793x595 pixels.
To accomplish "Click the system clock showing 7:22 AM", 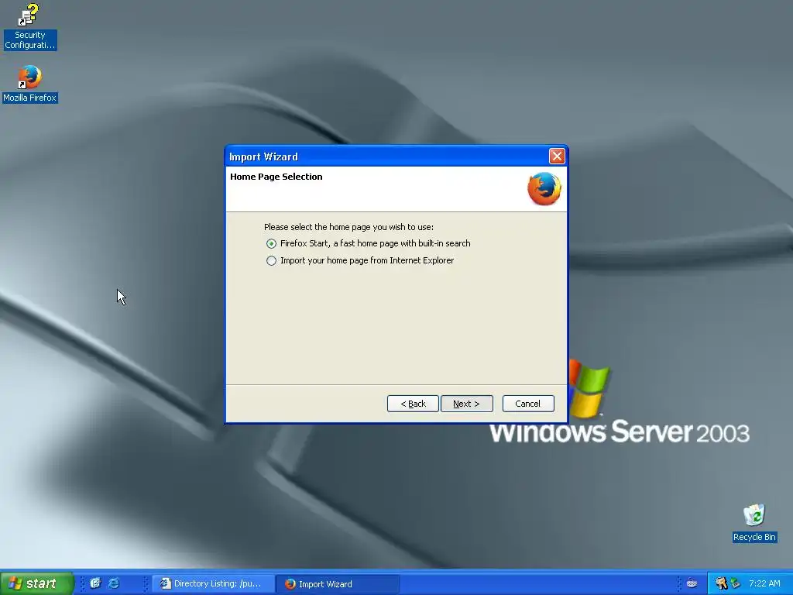I will pos(764,584).
